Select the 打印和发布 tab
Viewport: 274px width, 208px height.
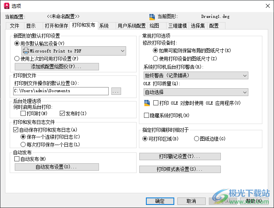point(84,25)
